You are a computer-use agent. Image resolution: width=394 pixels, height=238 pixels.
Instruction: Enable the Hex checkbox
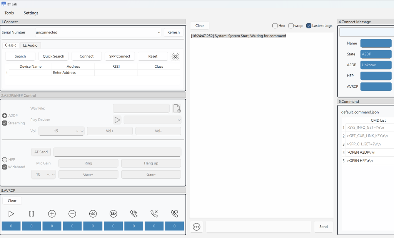[275, 26]
